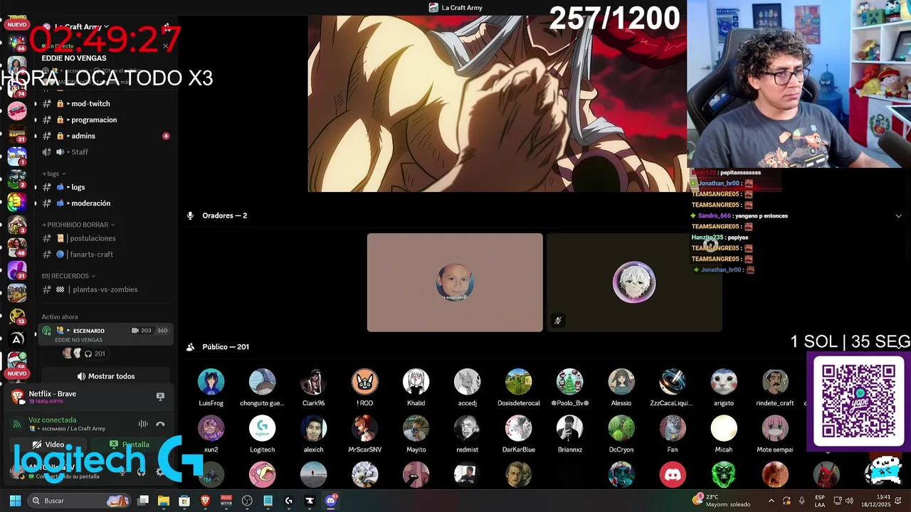Close the EDDIE NO VENGAS stage banner
The width and height of the screenshot is (911, 512).
165,46
